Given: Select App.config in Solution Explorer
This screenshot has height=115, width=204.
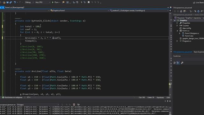Looking at the screenshot, I should tap(187, 28).
